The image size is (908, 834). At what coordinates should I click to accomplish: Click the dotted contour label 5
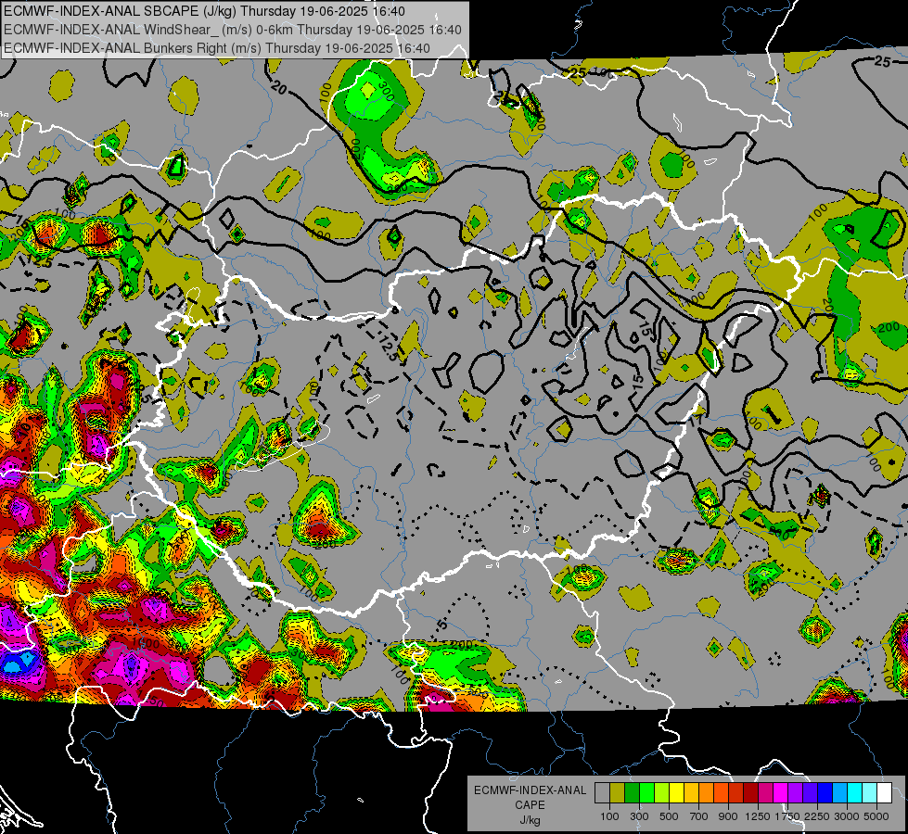(x=443, y=625)
